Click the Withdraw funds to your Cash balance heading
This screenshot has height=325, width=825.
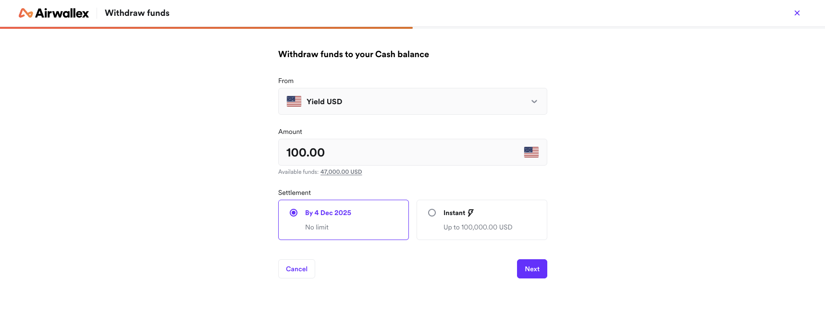coord(353,54)
